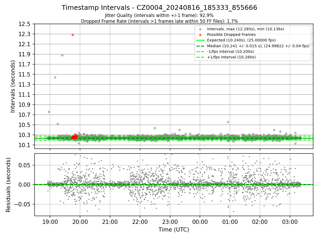Click legend entry '-1/fps Interval (10.200s)'
Viewport: 319px width, 239px height.
pyautogui.click(x=225, y=51)
